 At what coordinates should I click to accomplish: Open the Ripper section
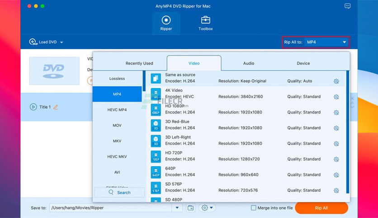pyautogui.click(x=166, y=23)
